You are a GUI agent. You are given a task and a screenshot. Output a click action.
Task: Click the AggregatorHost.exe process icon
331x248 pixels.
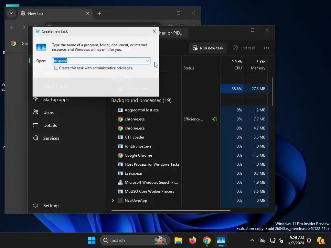pyautogui.click(x=120, y=110)
